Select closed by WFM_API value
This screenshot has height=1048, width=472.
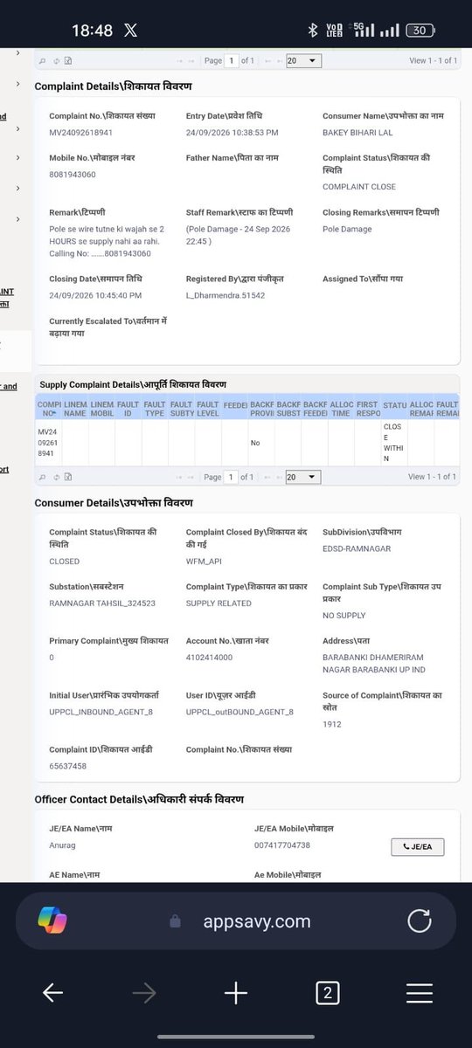pyautogui.click(x=205, y=562)
